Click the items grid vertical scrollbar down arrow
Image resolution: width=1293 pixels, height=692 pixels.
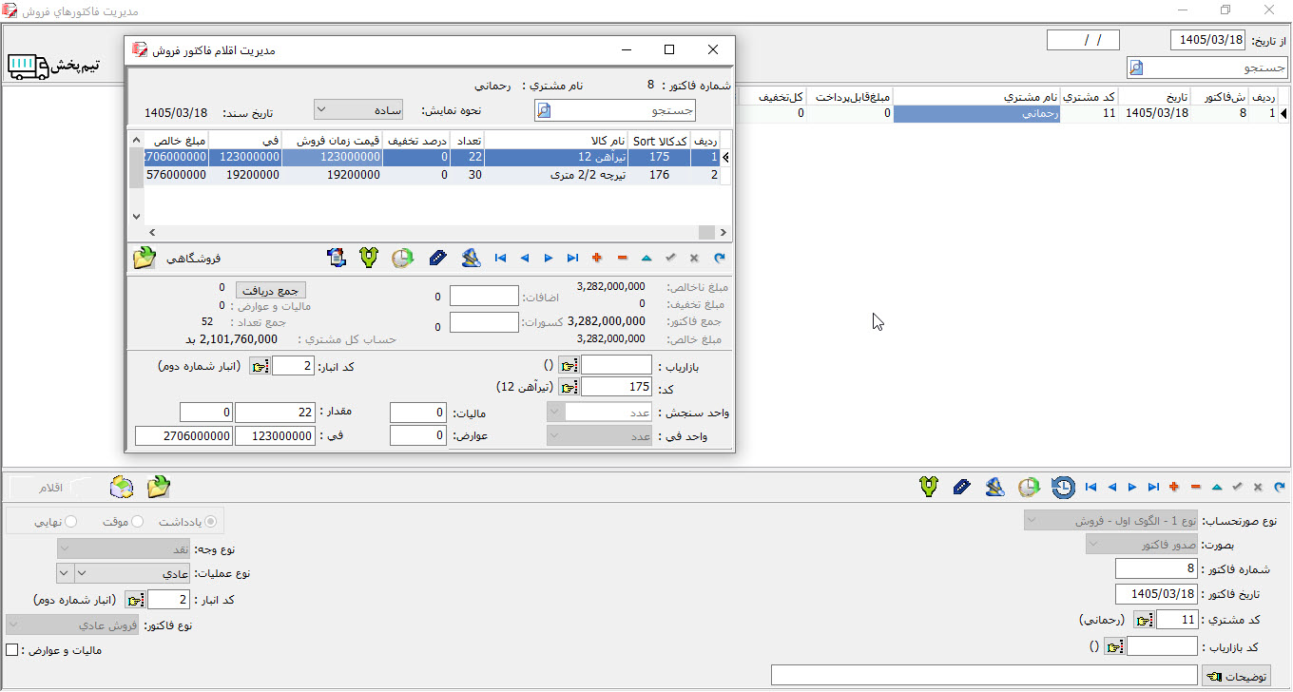136,217
